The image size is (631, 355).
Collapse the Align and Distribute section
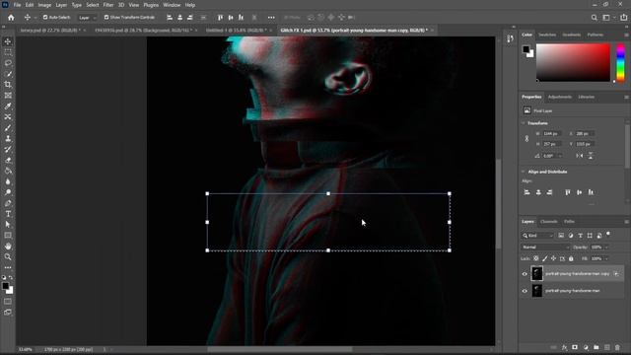[524, 172]
